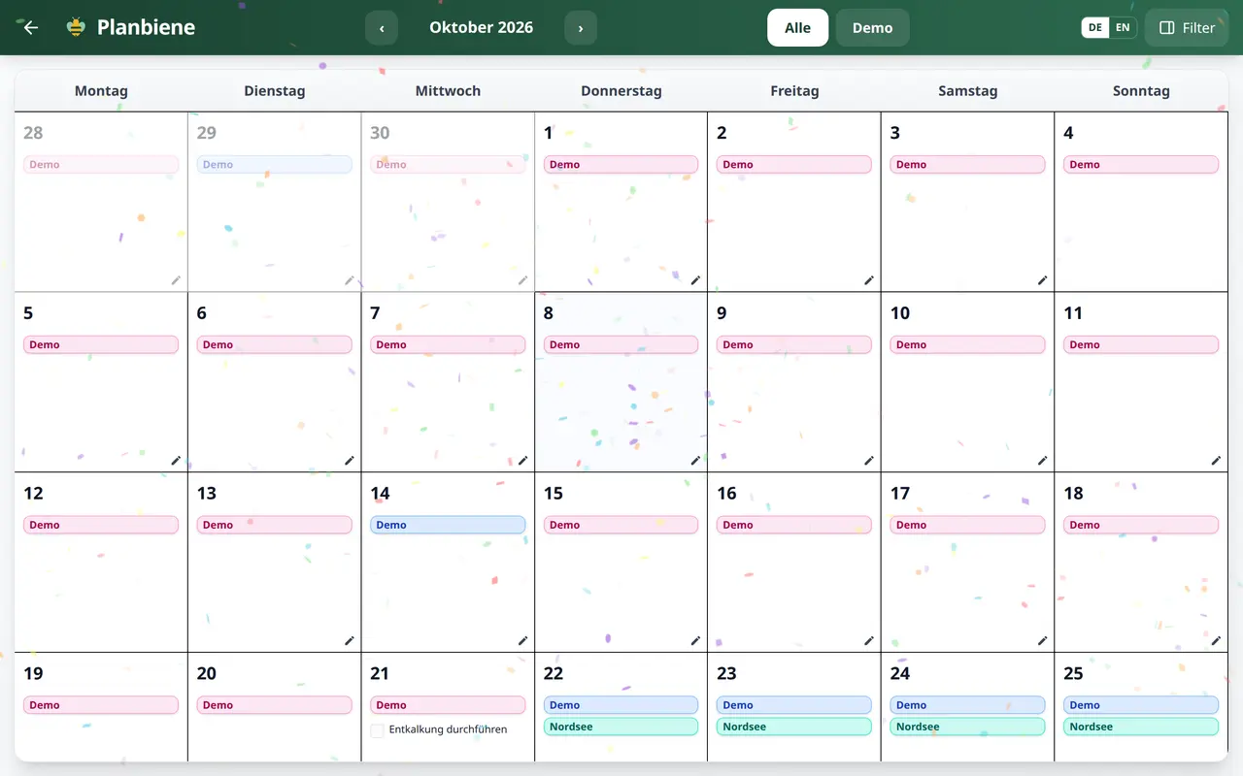
Task: Edit October 1 with its pencil icon
Action: (695, 280)
